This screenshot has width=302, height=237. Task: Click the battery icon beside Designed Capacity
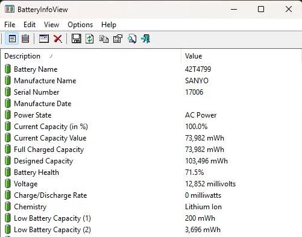[8, 160]
